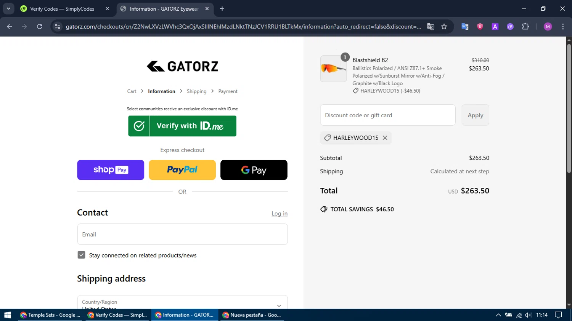Click the browser address bar URL
Screen dimensions: 572x321
coord(243,27)
